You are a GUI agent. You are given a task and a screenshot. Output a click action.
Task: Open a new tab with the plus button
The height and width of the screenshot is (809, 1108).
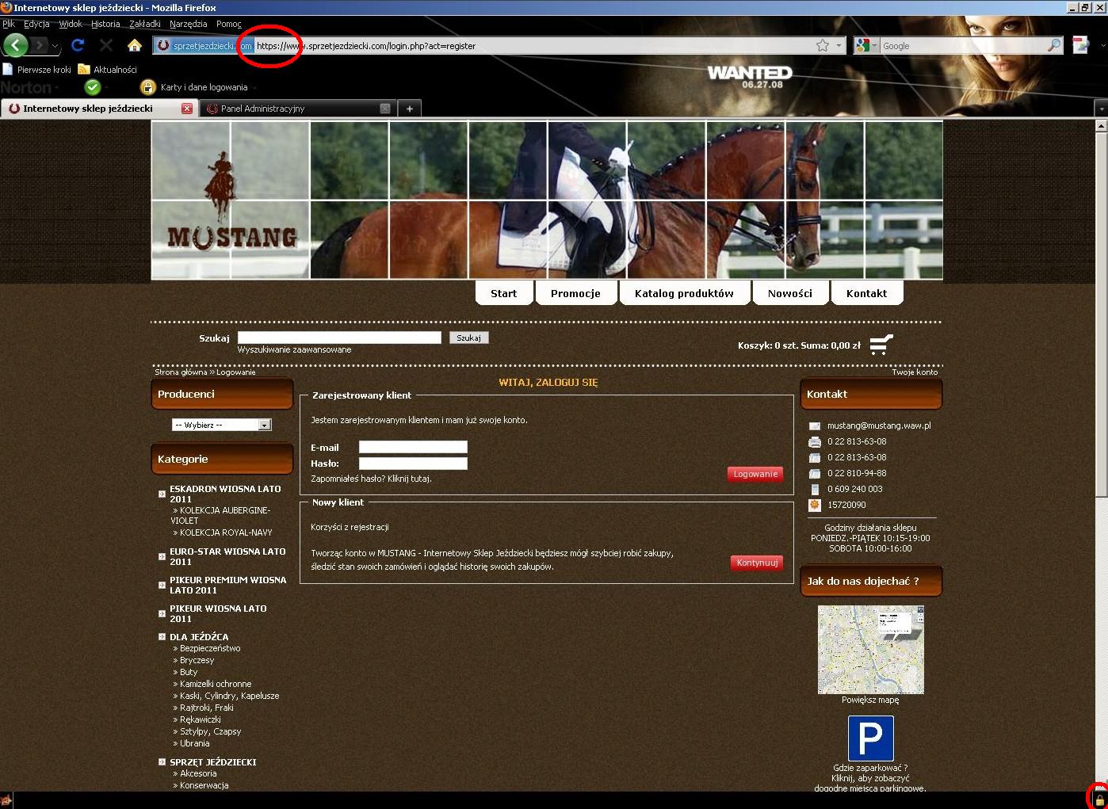pos(409,109)
